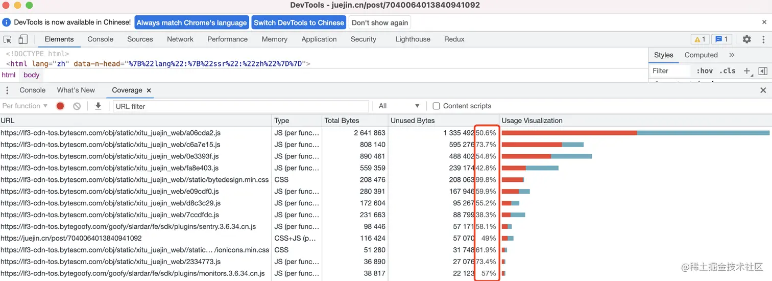This screenshot has width=772, height=281.
Task: Click Always match Chrome's language button
Action: pyautogui.click(x=192, y=22)
